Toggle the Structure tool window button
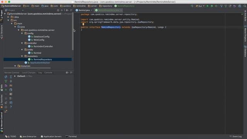 point(2,32)
